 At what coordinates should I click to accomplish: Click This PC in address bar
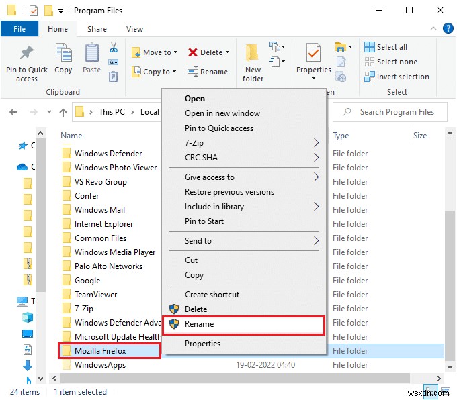112,112
